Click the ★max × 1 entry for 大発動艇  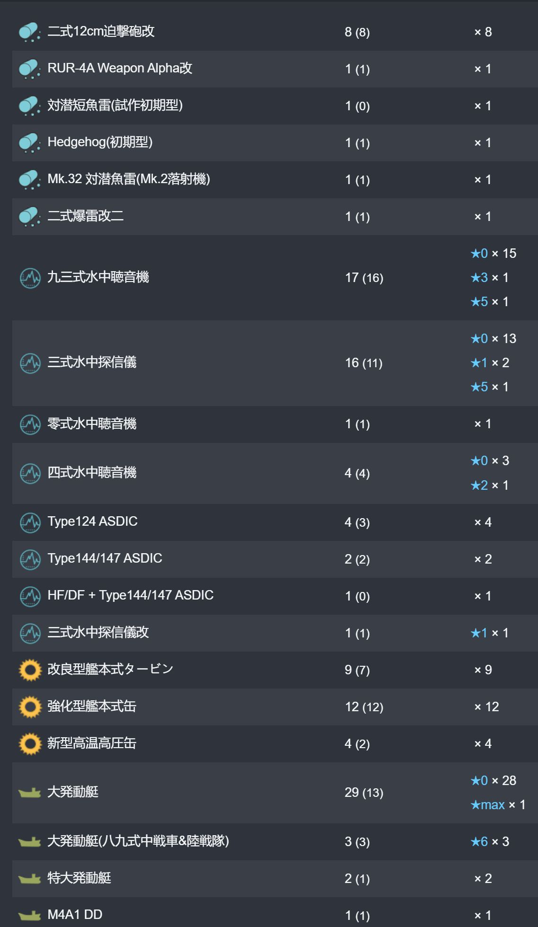tap(498, 805)
